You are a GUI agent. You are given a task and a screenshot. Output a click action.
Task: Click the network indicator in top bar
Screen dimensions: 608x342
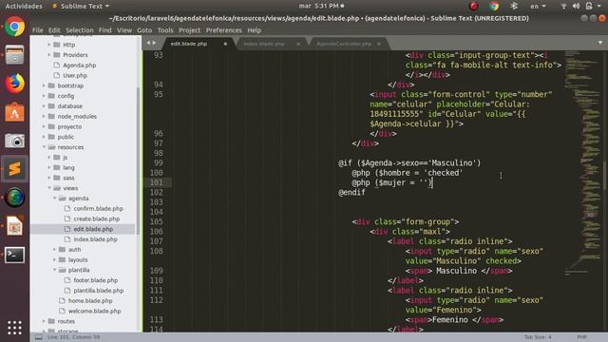point(563,6)
